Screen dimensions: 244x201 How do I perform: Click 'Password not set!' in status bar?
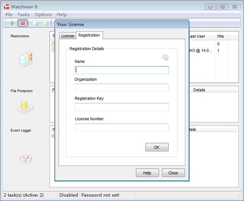coord(100,195)
